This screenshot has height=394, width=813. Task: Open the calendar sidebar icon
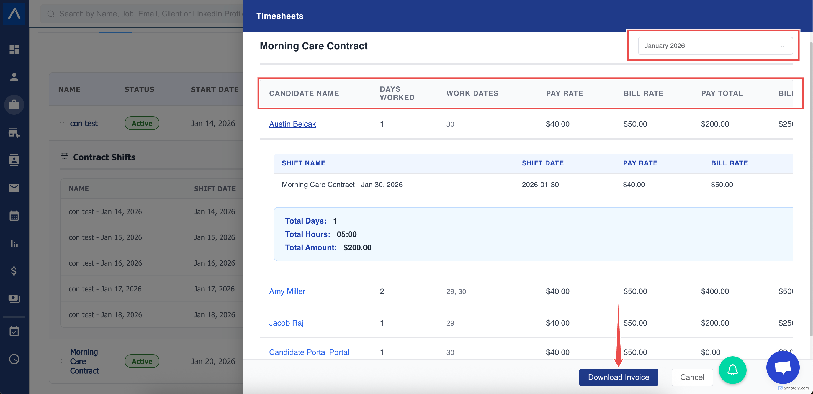coord(14,216)
